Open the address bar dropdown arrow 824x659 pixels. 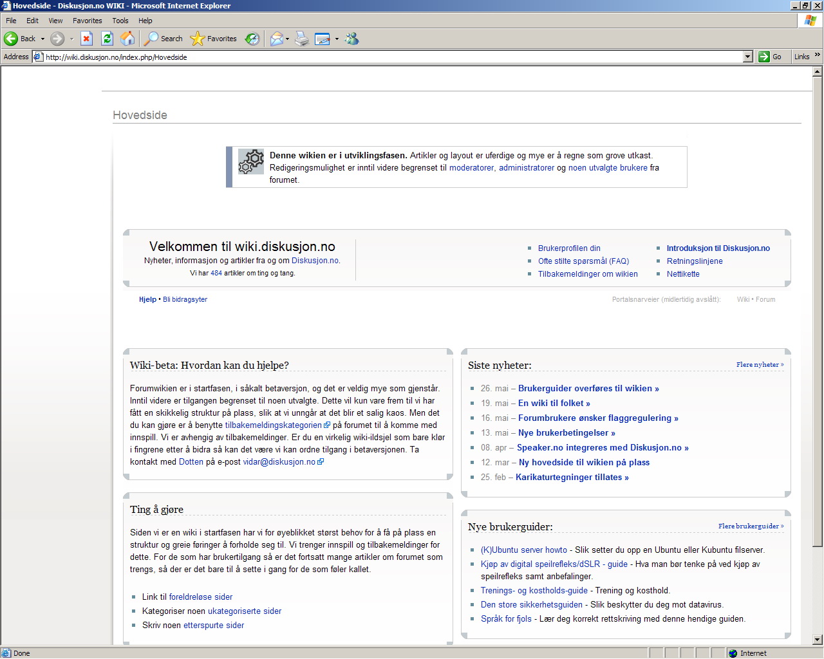point(747,57)
